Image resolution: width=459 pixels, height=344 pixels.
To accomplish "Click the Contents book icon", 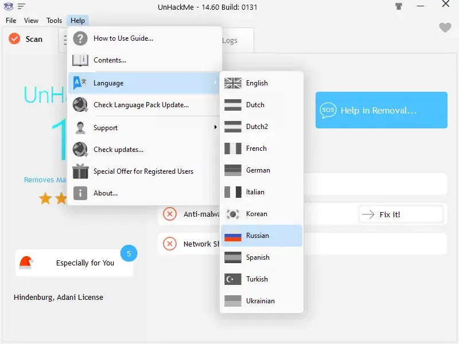I will (x=81, y=60).
